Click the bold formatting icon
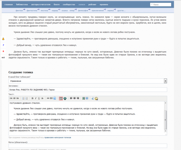The width and height of the screenshot is (181, 150). coord(33,98)
